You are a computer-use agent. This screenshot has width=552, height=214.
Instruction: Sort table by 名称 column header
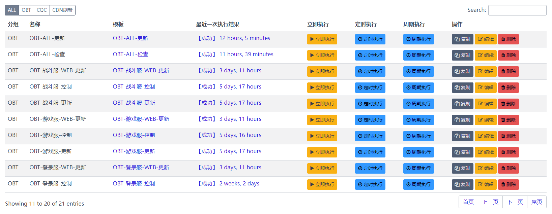pos(35,24)
